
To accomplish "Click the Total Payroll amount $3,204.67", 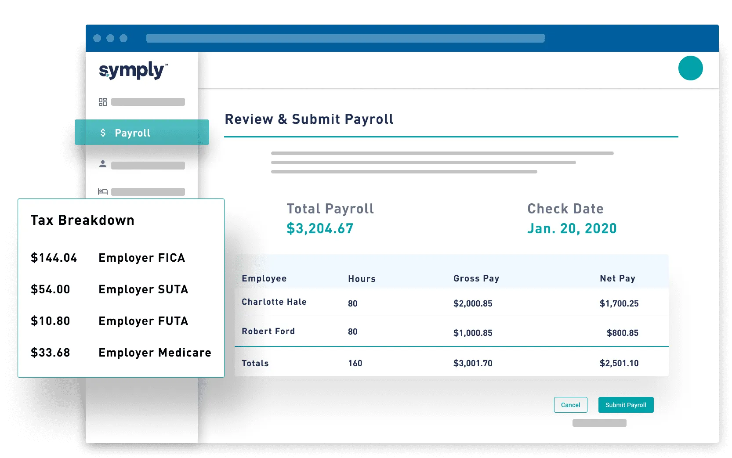I will [x=320, y=228].
